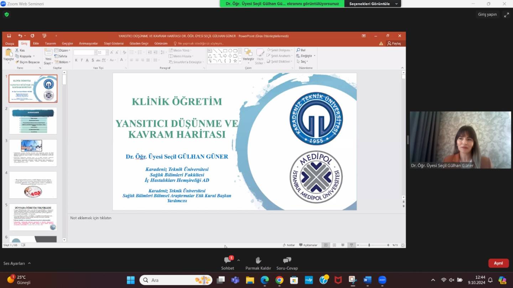Toggle bold K formatting
Screen dimensions: 513x288
click(x=76, y=60)
